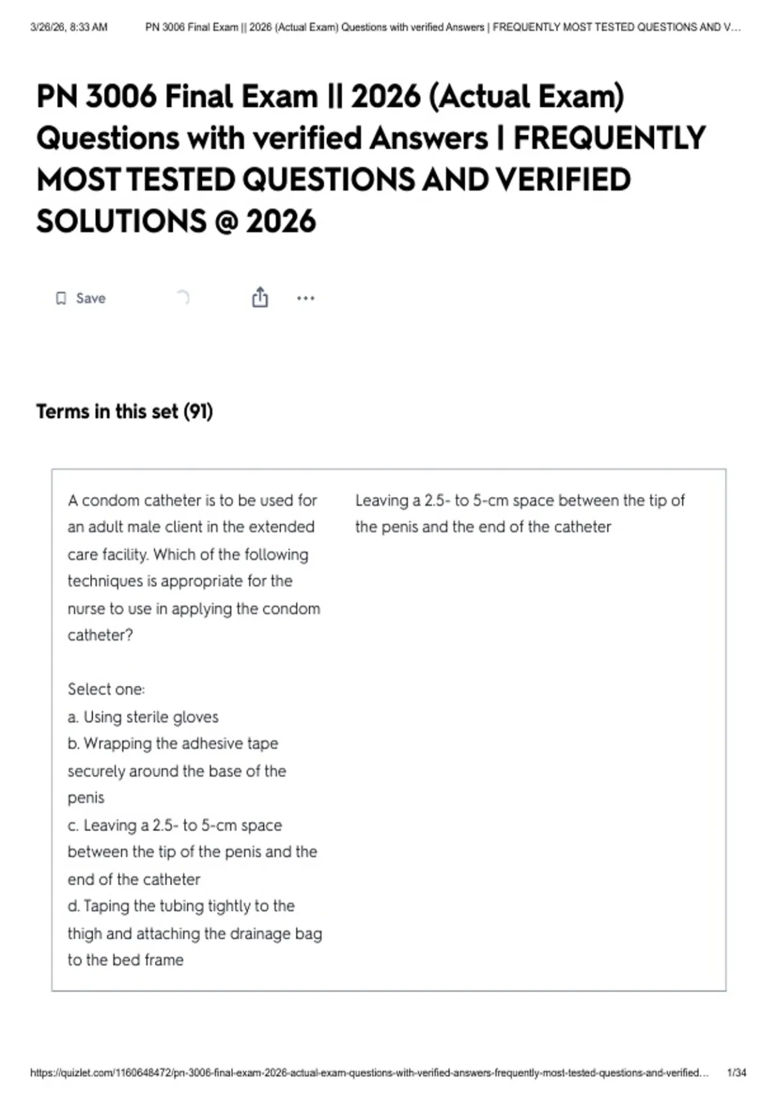Select option a. Using sterile gloves

(x=143, y=717)
